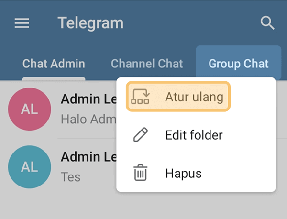Click the Telegram title in the header
Viewport: 287px width, 219px height.
coord(90,23)
